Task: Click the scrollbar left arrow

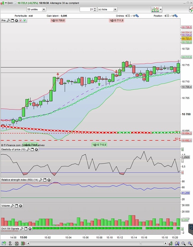Action: (x=28, y=243)
